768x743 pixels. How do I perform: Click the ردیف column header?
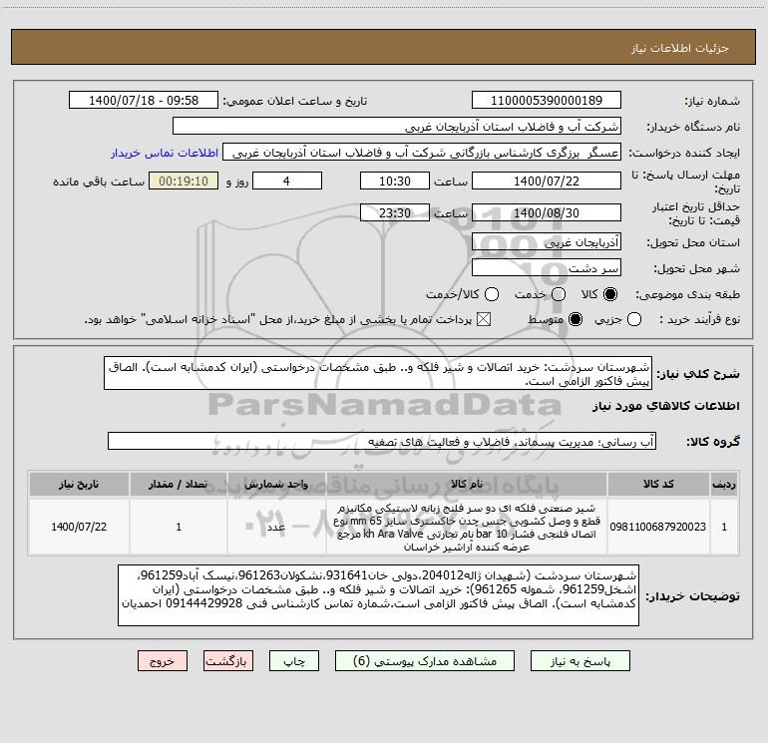tap(724, 485)
